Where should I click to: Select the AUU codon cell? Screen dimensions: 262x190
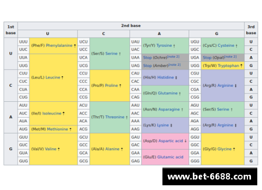point(24,105)
